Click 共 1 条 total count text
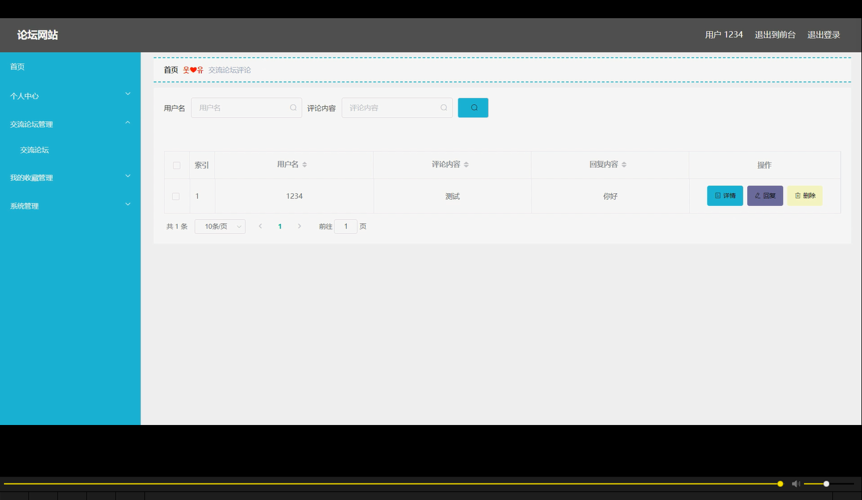The width and height of the screenshot is (862, 500). [177, 226]
